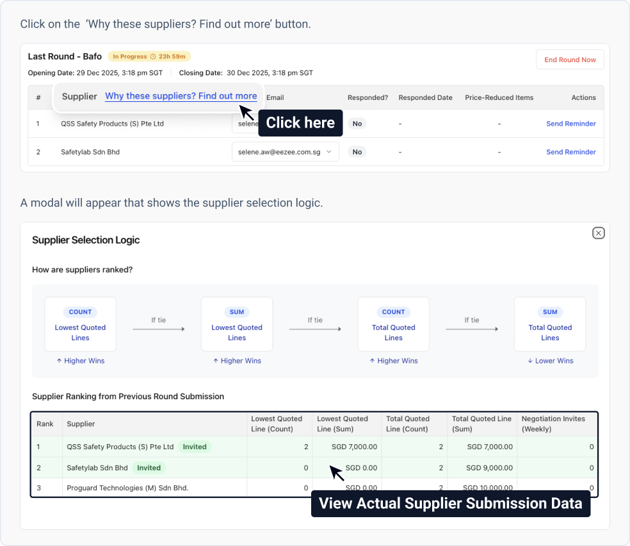Click 'View Actual Supplier Submission Data' tooltip
Viewport: 630px width, 546px height.
tap(450, 504)
